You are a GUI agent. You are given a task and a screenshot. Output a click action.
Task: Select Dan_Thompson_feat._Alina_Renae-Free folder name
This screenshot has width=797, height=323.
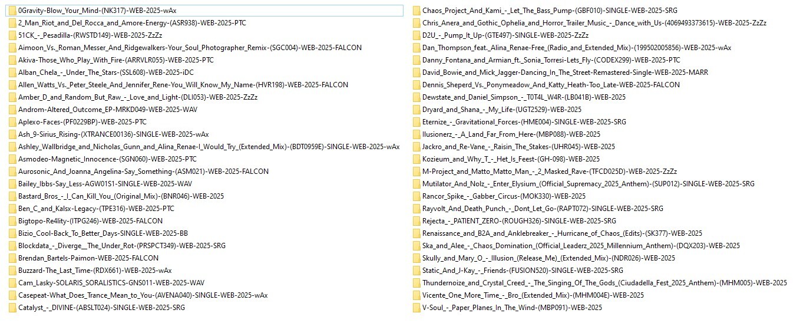tap(577, 48)
